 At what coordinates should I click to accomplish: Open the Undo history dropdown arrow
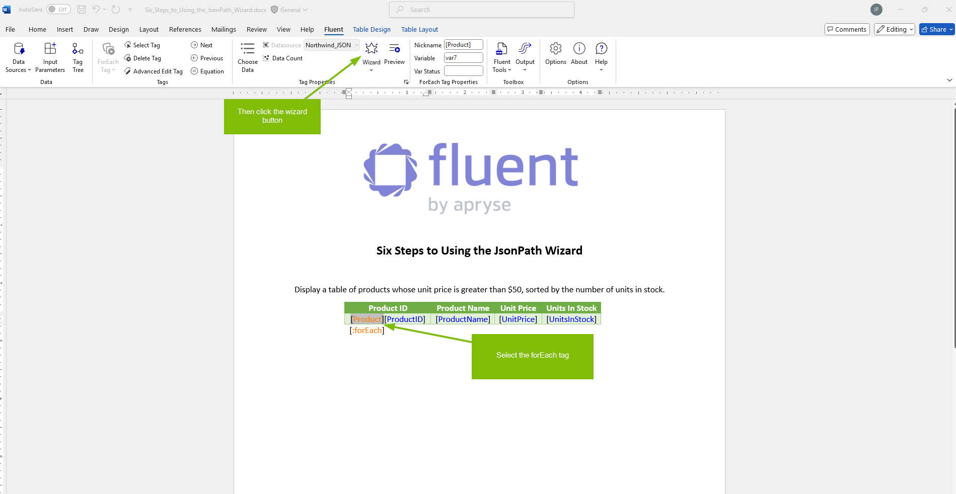104,10
